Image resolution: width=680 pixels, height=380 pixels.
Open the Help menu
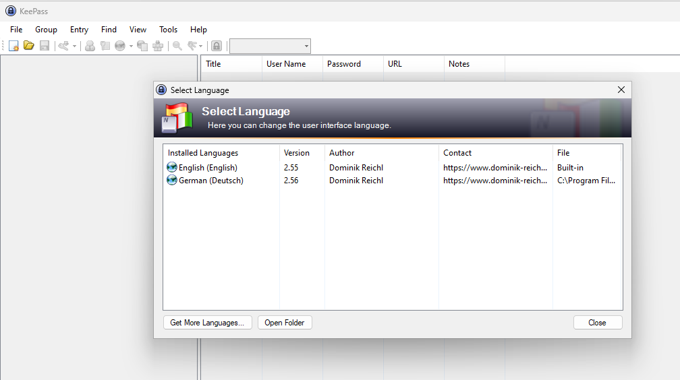coord(198,30)
